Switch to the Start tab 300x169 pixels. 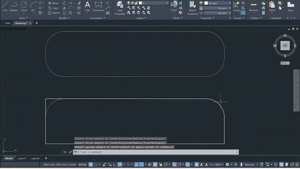tap(7, 23)
